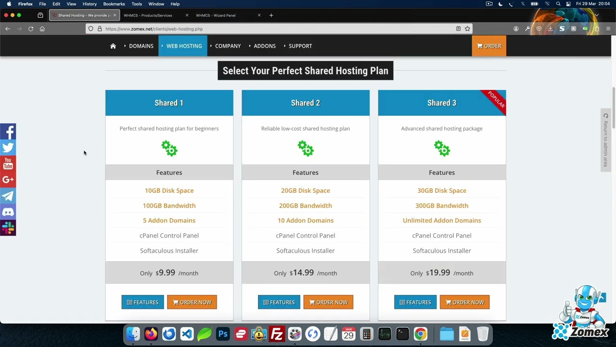Open the list all tabs chevron
Viewport: 616px width, 347px height.
pos(597,15)
